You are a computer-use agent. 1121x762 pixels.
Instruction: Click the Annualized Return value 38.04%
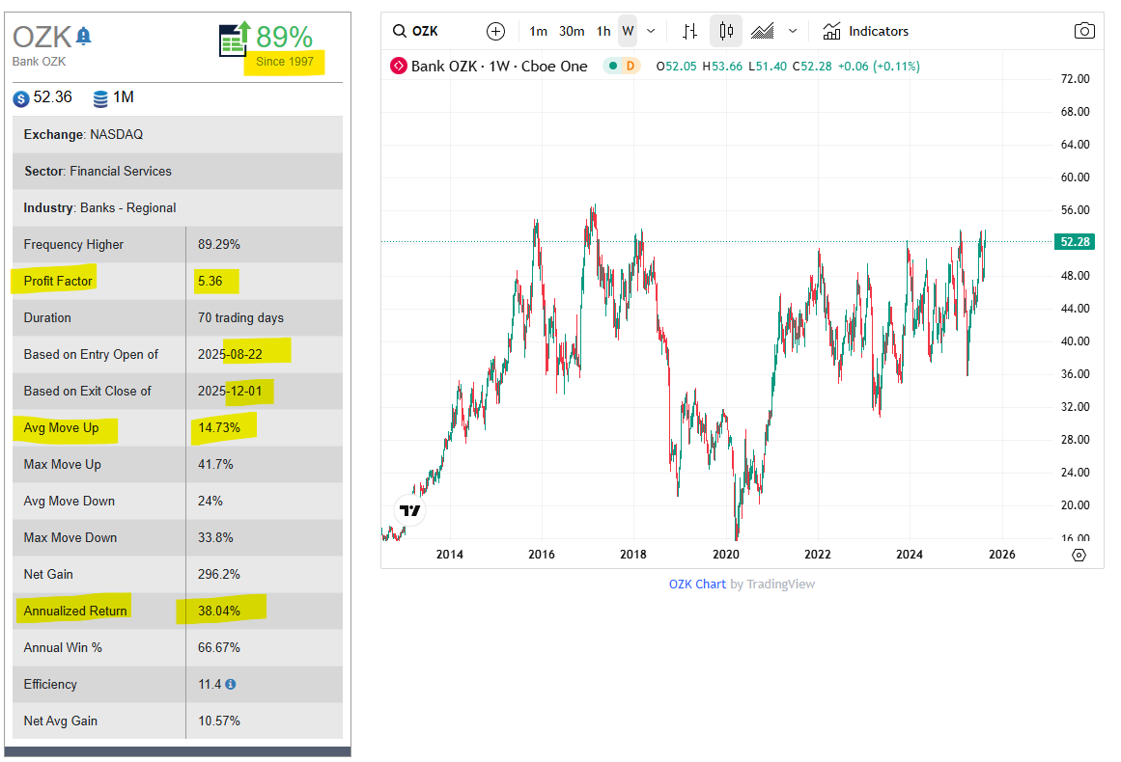coord(219,612)
